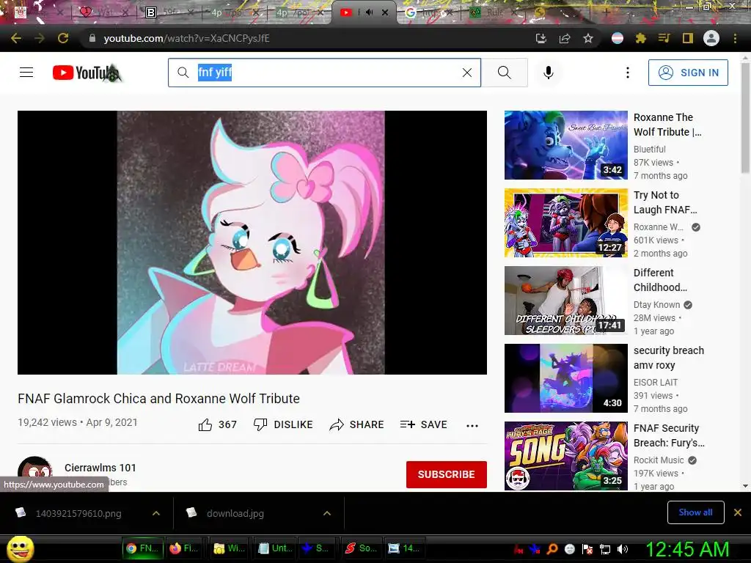Open the smiley Start button

tap(20, 548)
